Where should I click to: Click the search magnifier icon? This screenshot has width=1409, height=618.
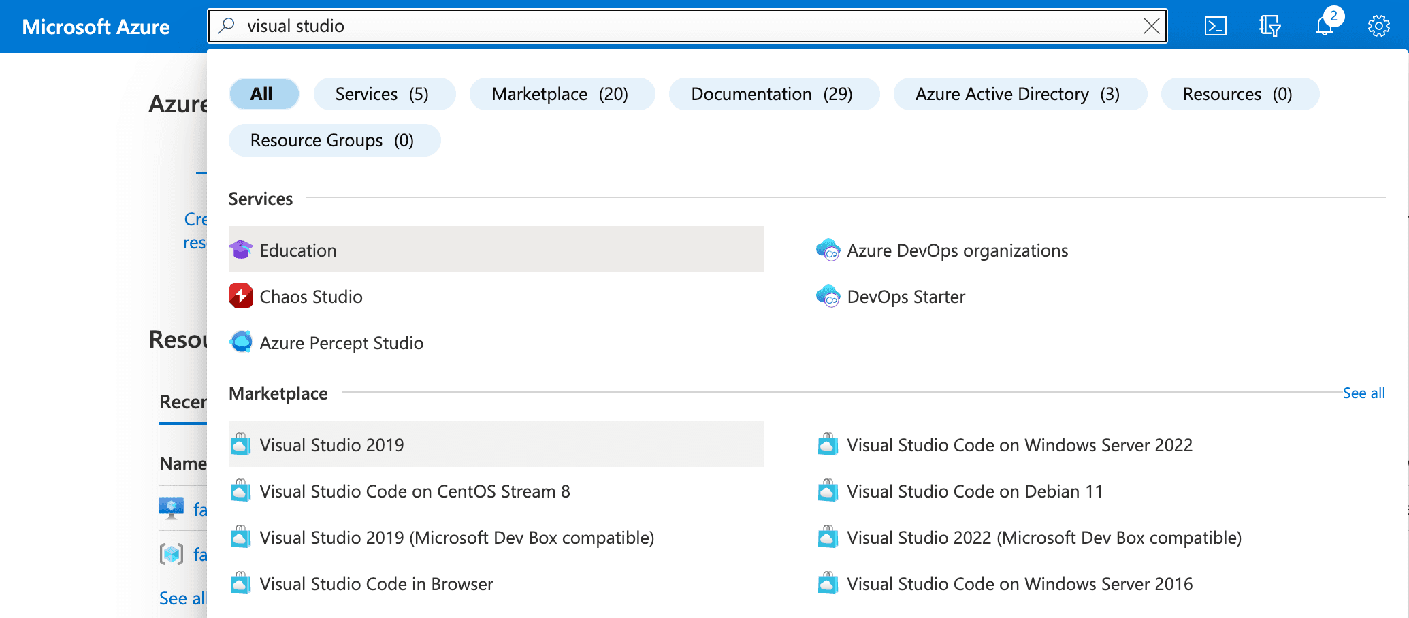[x=227, y=26]
